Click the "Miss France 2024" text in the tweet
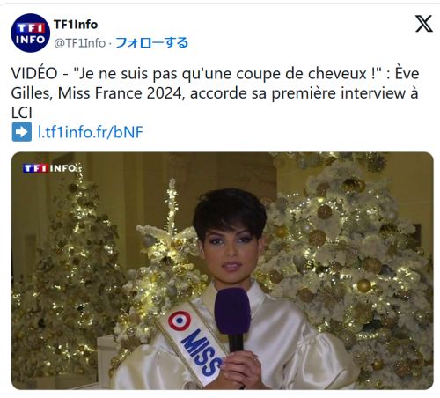Screen dimensions: 440x398 coord(121,93)
